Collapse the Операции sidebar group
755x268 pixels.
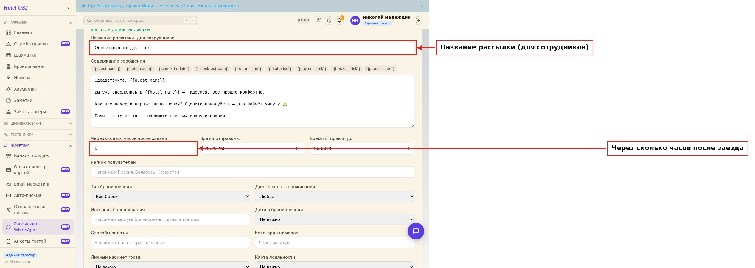click(x=38, y=23)
